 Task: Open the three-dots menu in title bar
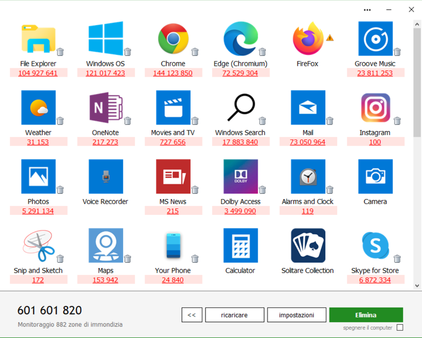tap(367, 10)
